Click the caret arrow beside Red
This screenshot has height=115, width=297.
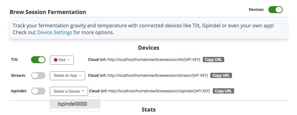[68, 60]
